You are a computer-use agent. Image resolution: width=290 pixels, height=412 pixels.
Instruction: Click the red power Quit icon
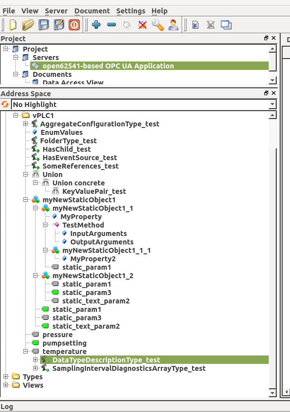pos(74,25)
